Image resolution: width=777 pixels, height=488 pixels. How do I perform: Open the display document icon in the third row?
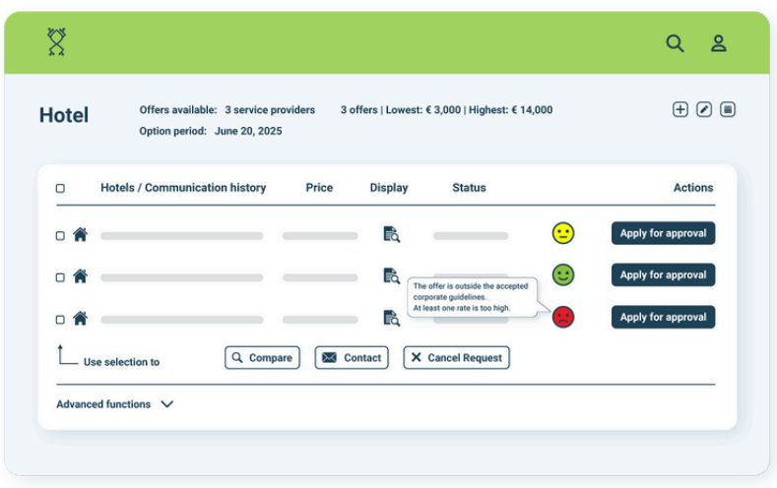[392, 318]
